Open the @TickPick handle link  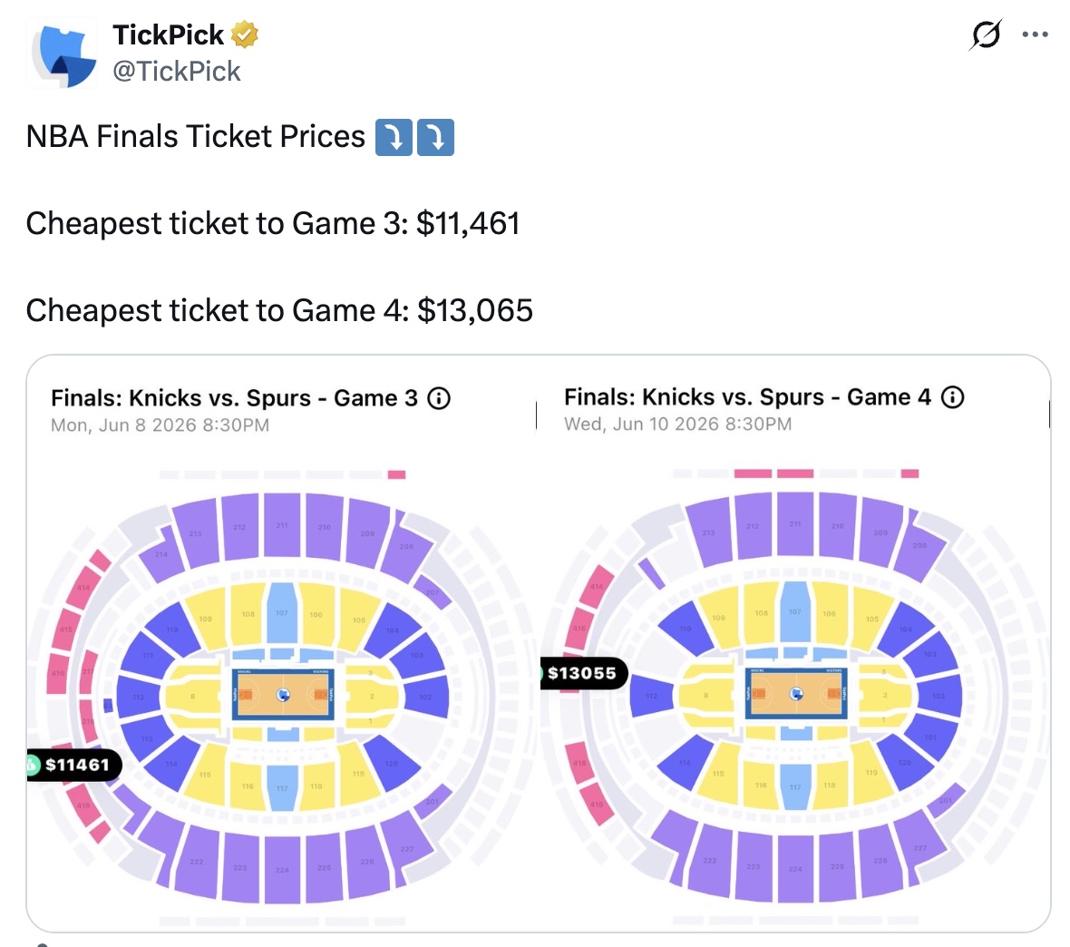click(176, 71)
